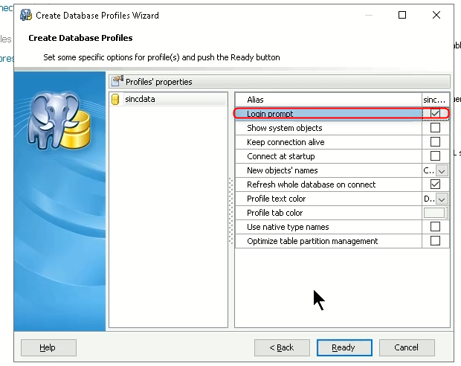Cancel the database profiles wizard

[x=407, y=347]
